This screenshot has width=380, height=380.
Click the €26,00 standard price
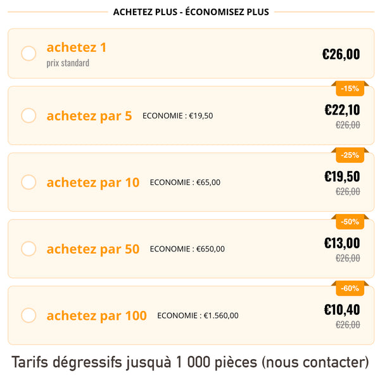coord(341,54)
